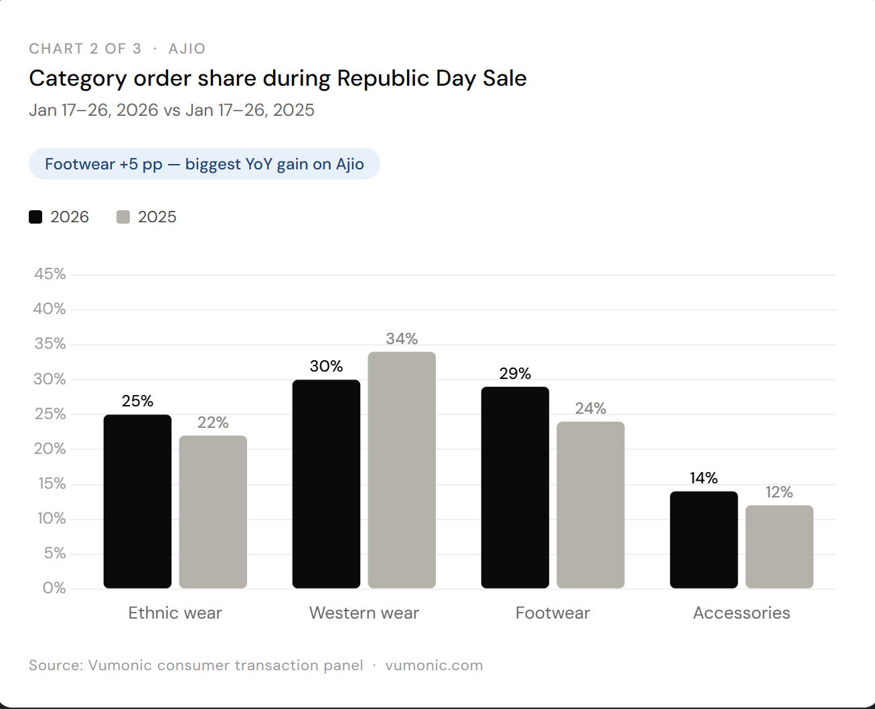This screenshot has width=875, height=709.
Task: Click the Western wear axis label
Action: point(364,613)
